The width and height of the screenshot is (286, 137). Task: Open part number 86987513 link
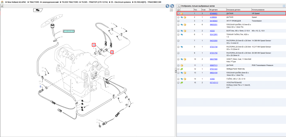pos(213,65)
